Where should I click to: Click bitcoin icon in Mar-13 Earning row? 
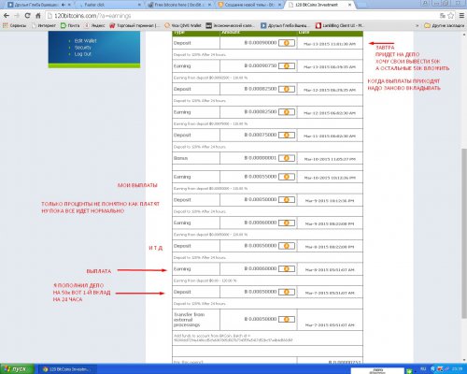(287, 66)
